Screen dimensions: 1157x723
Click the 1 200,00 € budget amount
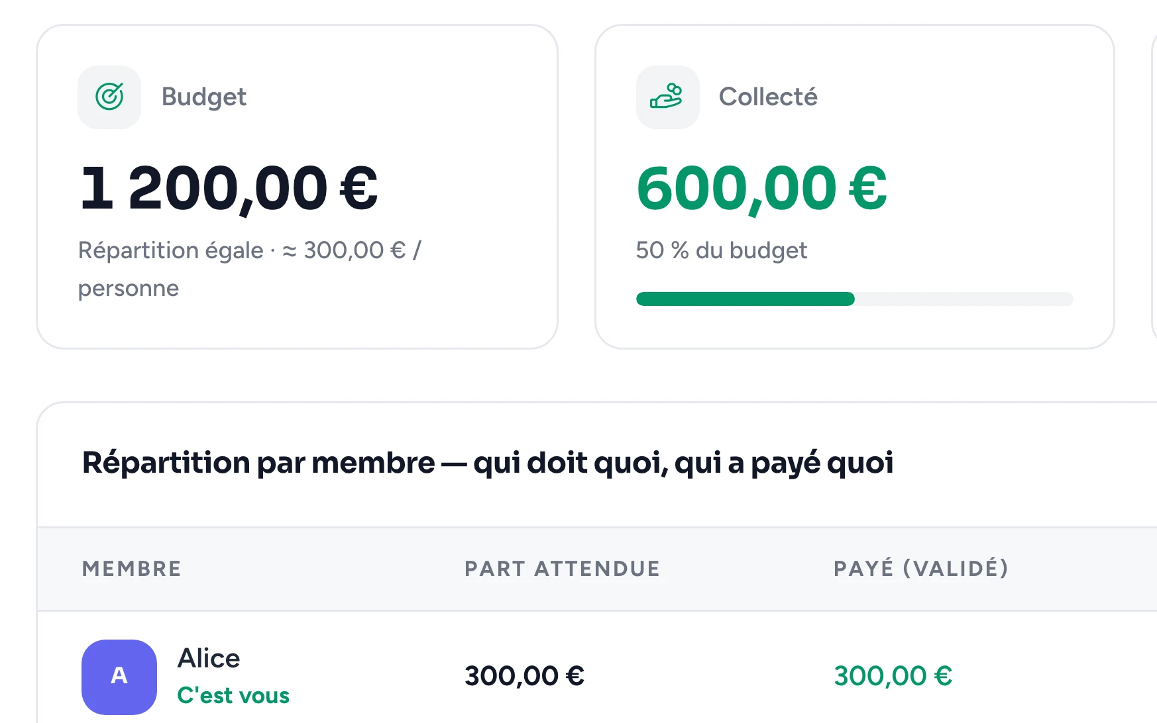pyautogui.click(x=229, y=189)
